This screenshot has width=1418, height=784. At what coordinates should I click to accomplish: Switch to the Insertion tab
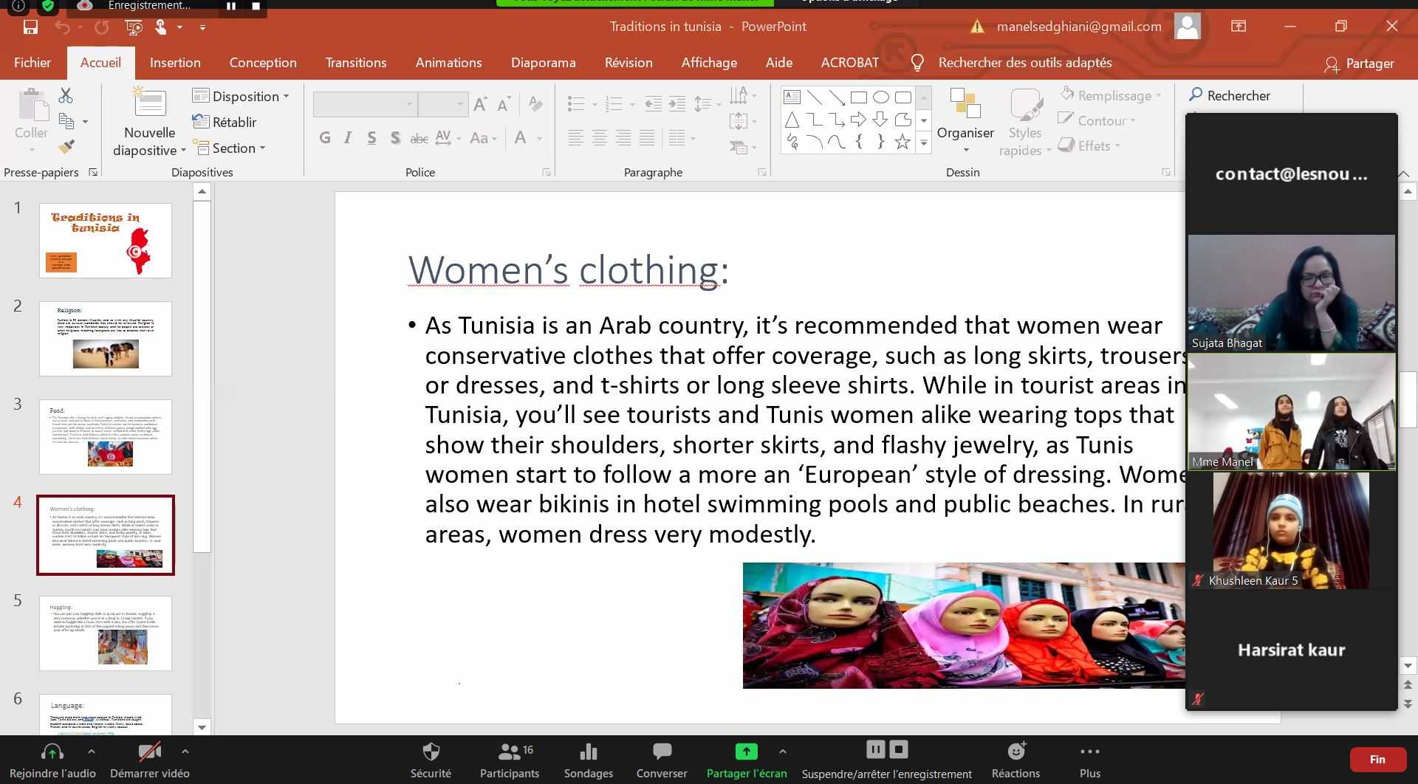pyautogui.click(x=175, y=63)
